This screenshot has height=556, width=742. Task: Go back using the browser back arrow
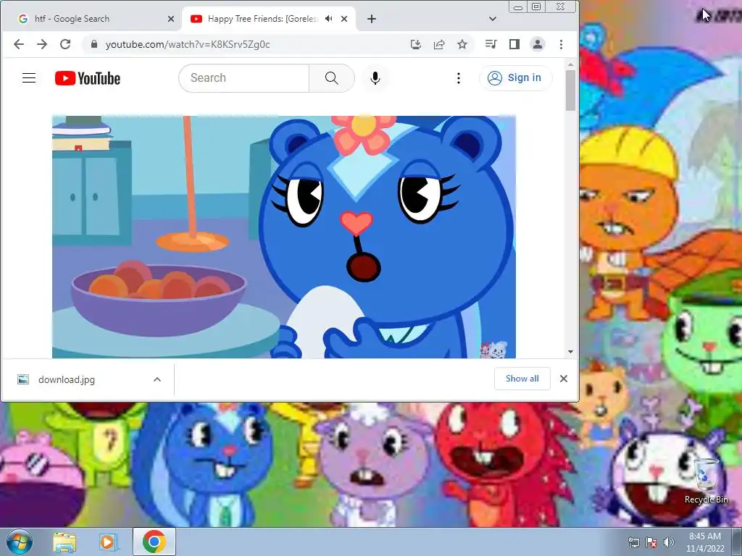coord(18,44)
